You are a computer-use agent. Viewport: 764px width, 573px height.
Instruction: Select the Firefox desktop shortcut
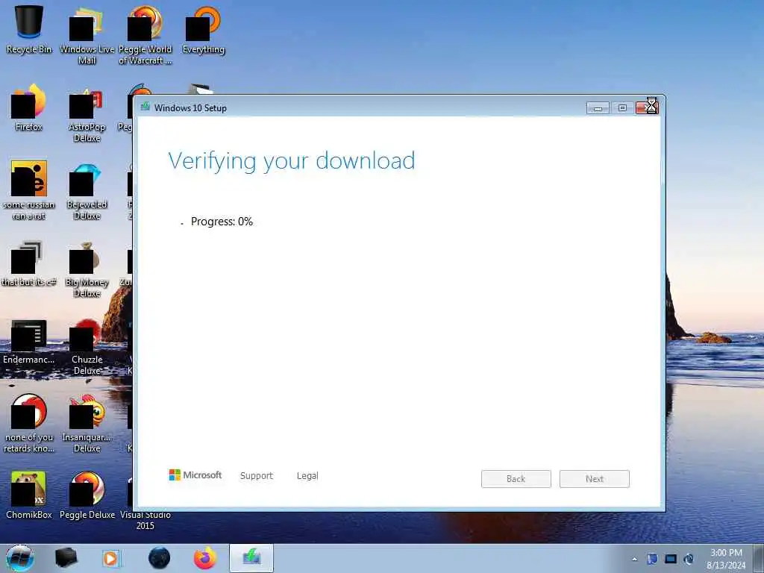[x=29, y=107]
